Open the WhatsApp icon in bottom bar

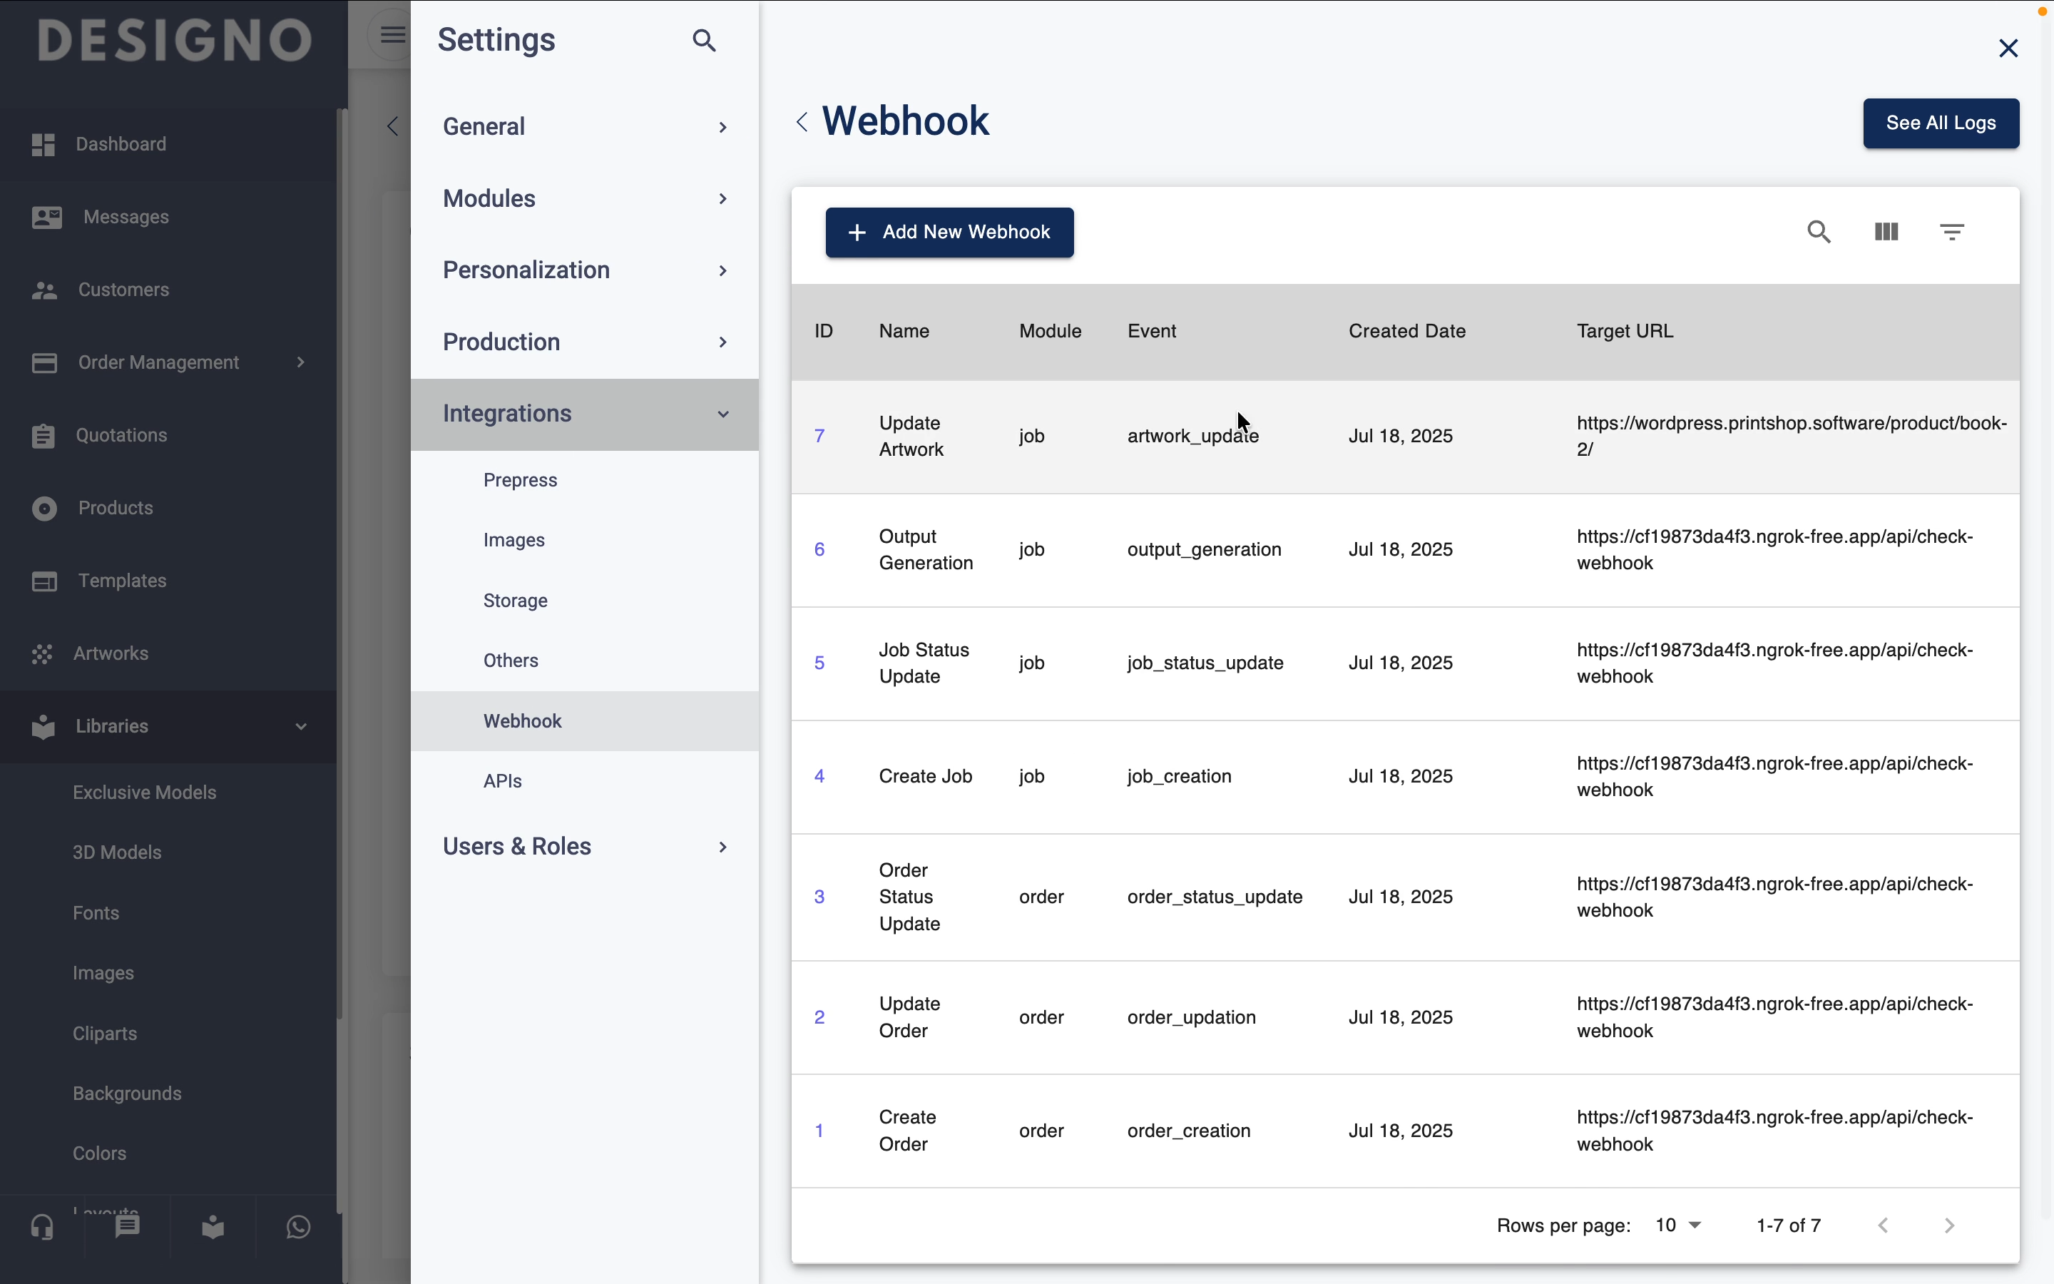pos(298,1227)
